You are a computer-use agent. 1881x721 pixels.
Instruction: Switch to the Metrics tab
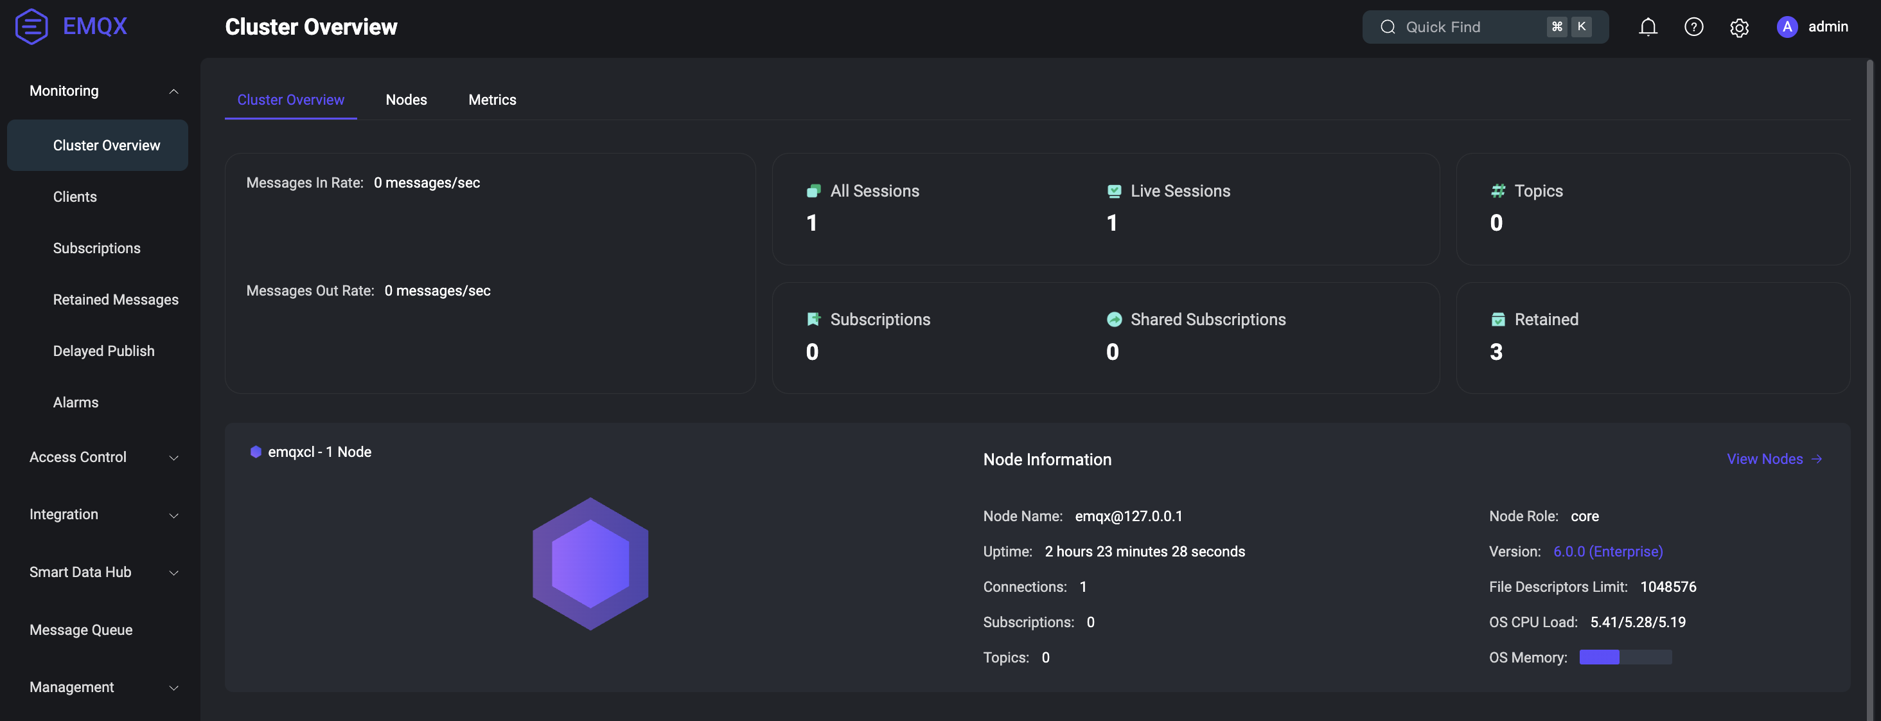click(491, 100)
